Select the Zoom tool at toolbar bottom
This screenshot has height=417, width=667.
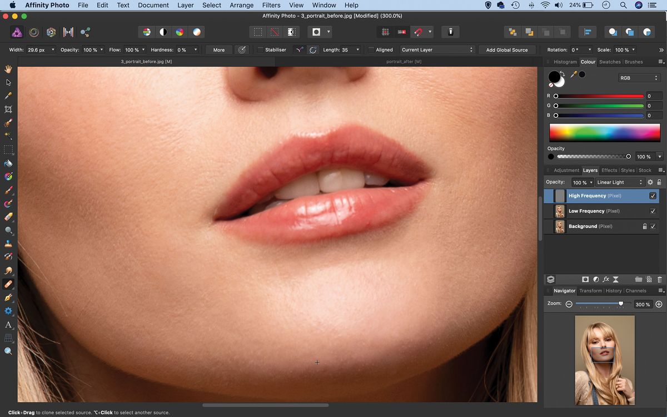coord(8,351)
